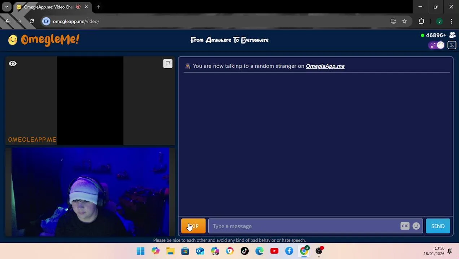Open notifications bell in system tray
The height and width of the screenshot is (259, 459).
[x=450, y=251]
